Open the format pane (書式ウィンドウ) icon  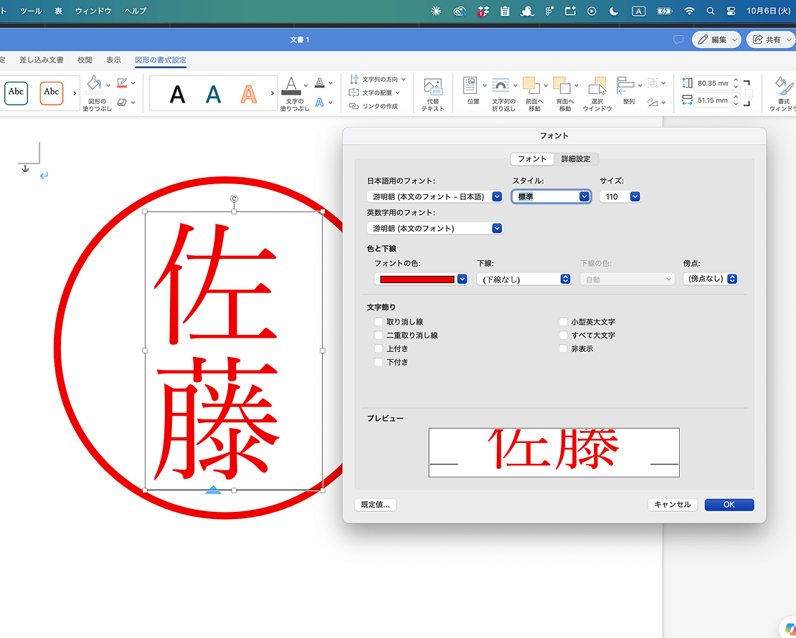[784, 86]
